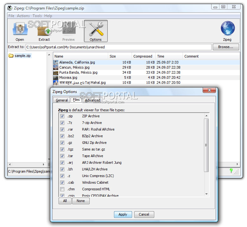
Task: Open the File menu
Action: (x=11, y=16)
